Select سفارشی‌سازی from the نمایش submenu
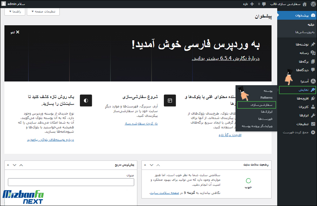 (x=257, y=105)
